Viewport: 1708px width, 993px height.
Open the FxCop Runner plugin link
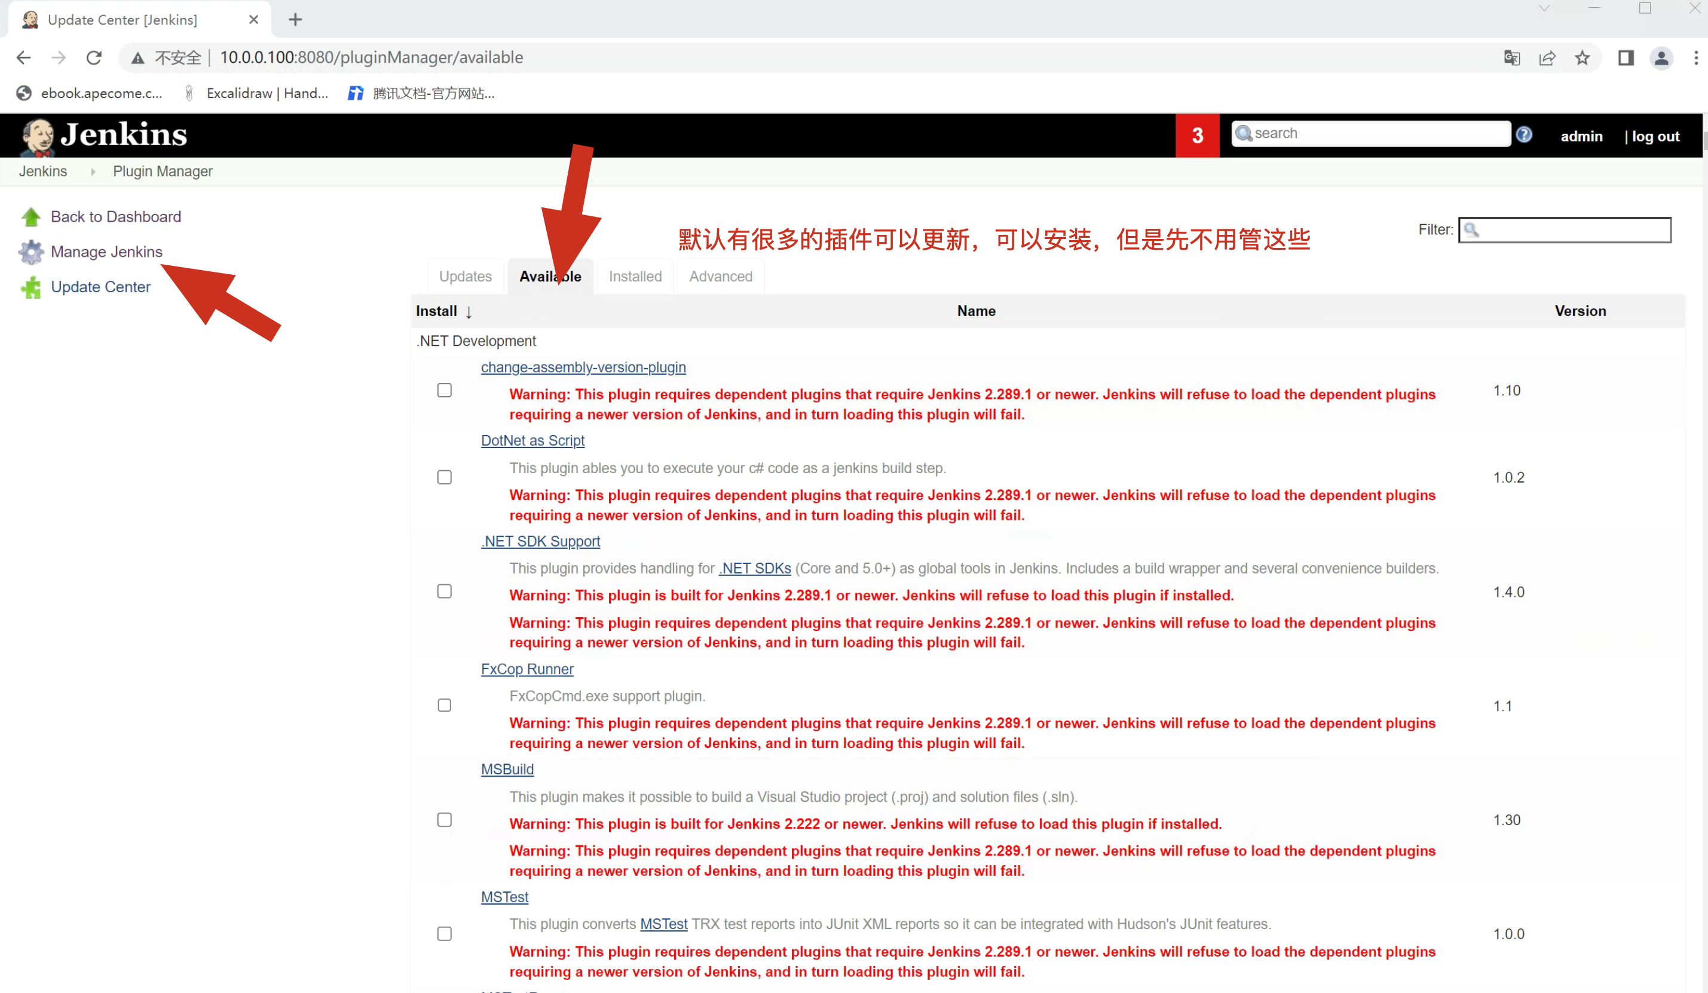[527, 669]
